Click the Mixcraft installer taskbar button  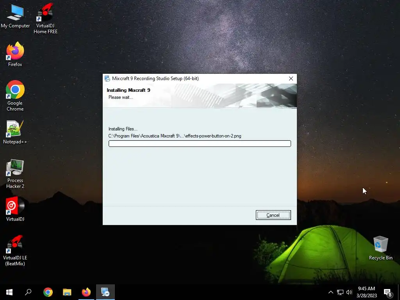[x=105, y=292]
